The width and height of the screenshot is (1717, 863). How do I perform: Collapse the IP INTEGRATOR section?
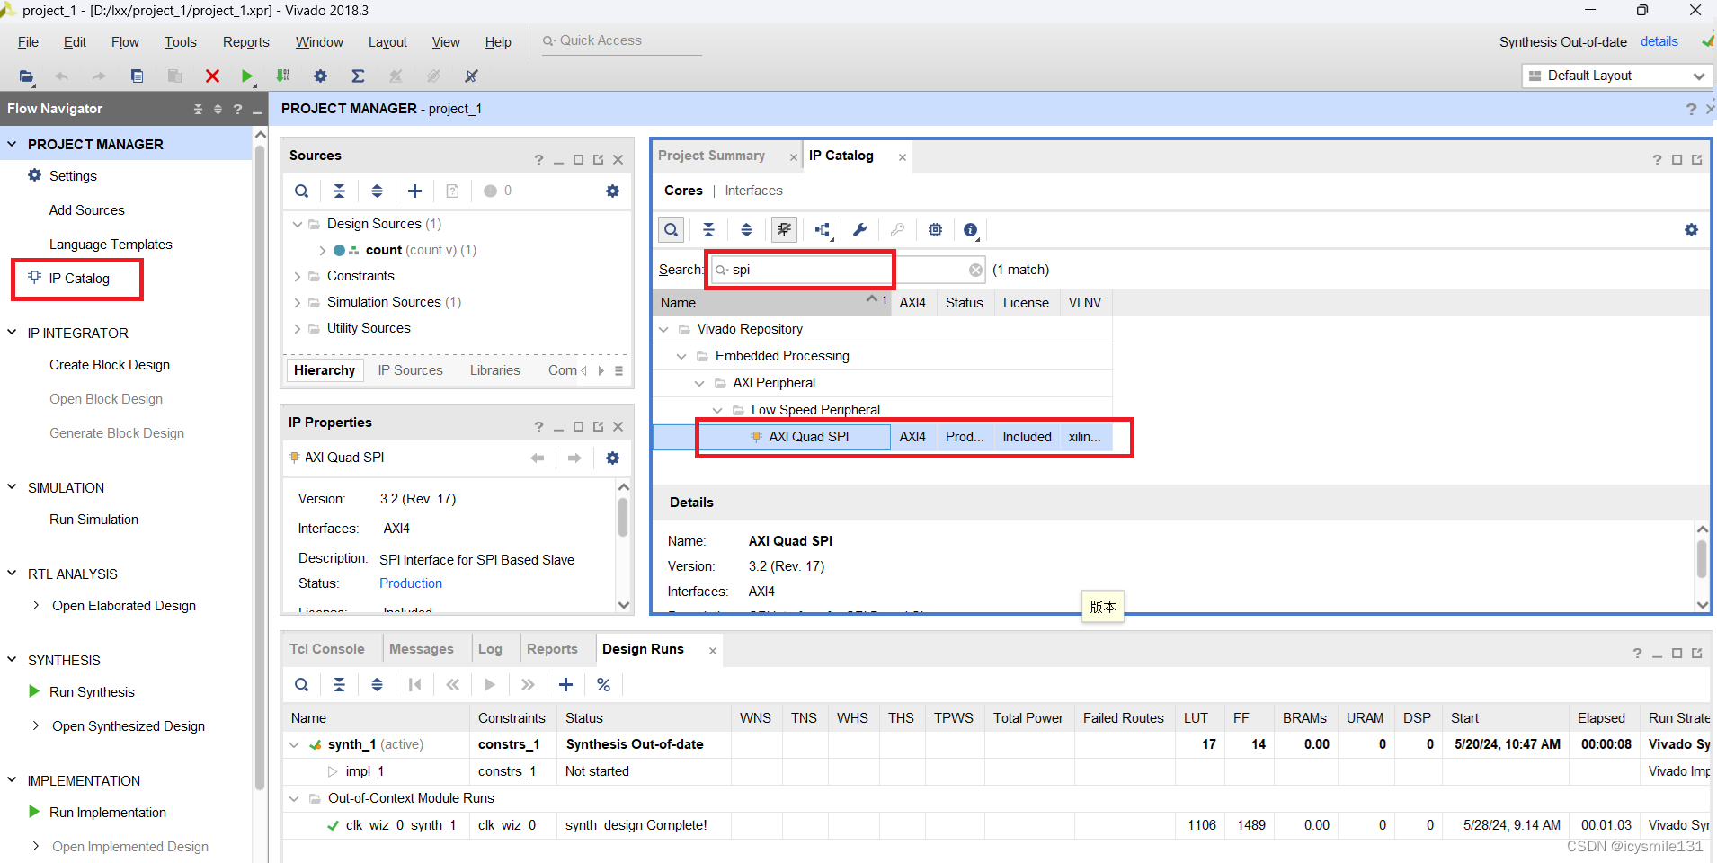(x=12, y=333)
